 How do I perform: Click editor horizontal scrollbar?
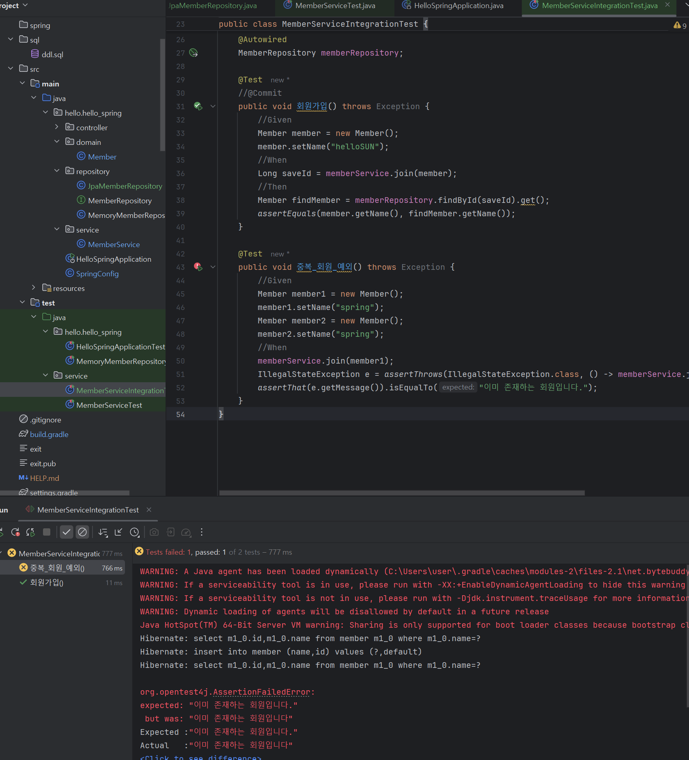coord(402,493)
